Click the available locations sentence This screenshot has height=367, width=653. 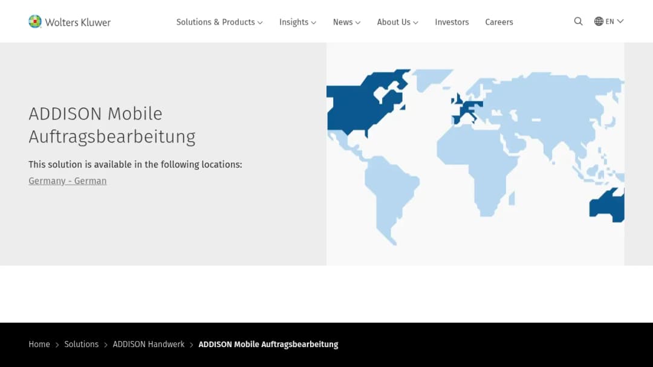click(135, 164)
